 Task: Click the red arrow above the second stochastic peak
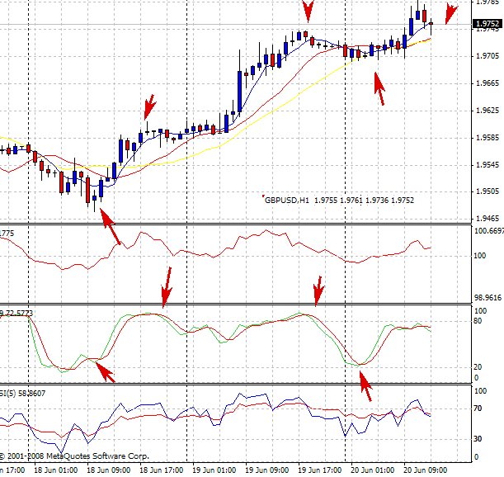(319, 289)
